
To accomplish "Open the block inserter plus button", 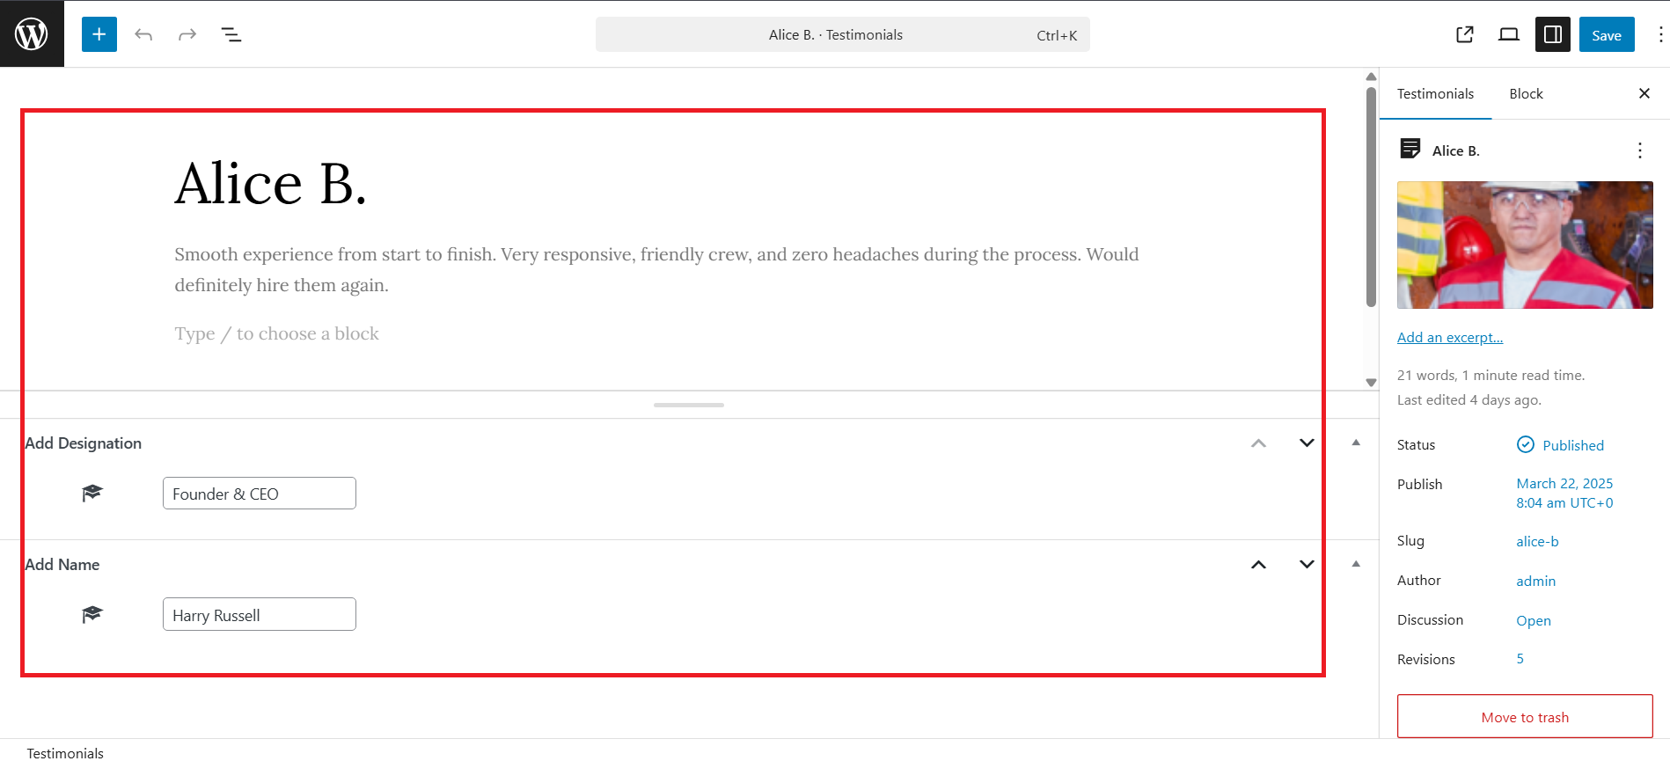I will point(99,34).
